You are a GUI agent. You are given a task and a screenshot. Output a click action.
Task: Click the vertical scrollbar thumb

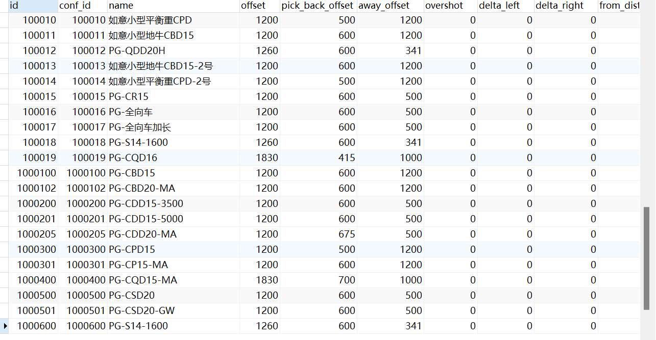[647, 258]
